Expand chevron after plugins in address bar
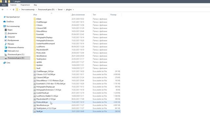This screenshot has height=118, width=210. 73,10
